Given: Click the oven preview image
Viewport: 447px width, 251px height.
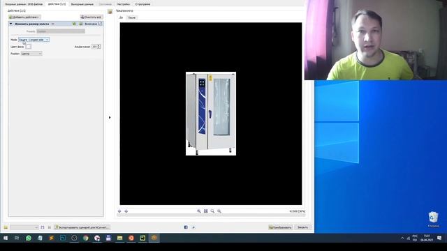Looking at the screenshot, I should tap(211, 114).
